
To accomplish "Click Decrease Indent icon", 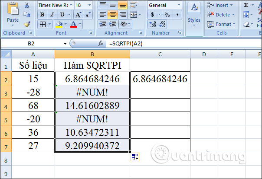I will [103, 24].
